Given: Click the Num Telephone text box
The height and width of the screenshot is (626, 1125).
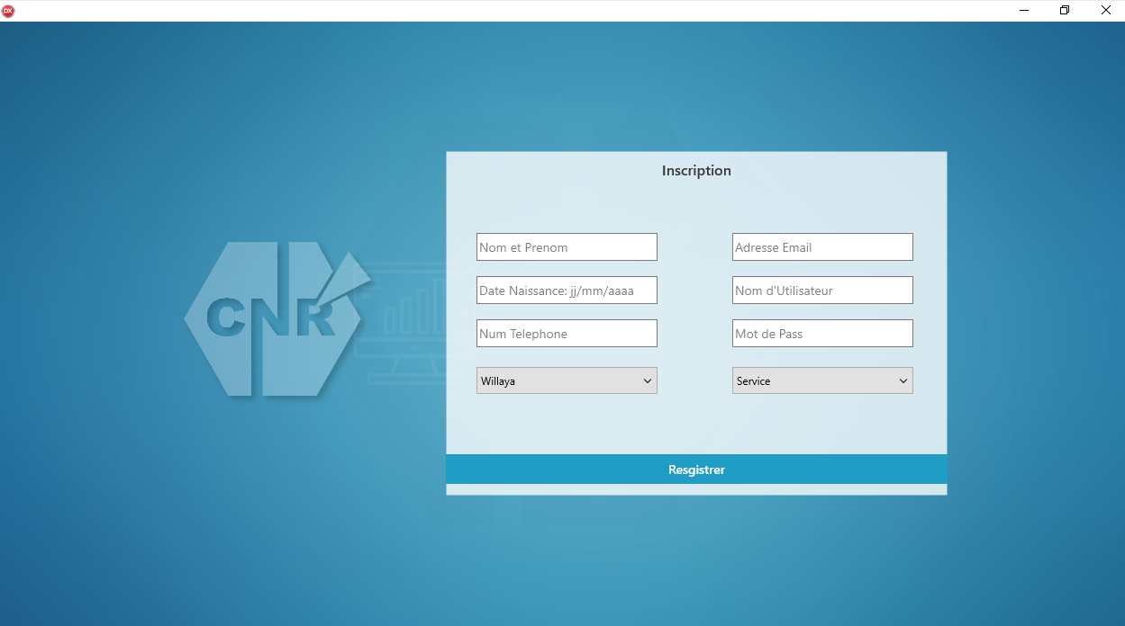Looking at the screenshot, I should coord(567,334).
